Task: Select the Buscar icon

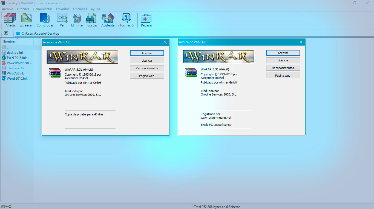Action: pos(92,19)
